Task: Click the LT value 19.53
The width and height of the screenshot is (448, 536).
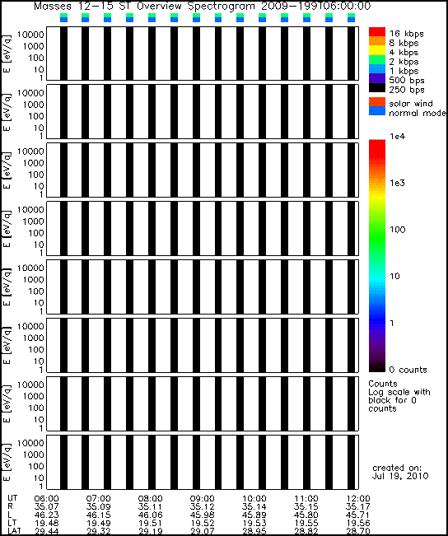Action: (x=254, y=523)
